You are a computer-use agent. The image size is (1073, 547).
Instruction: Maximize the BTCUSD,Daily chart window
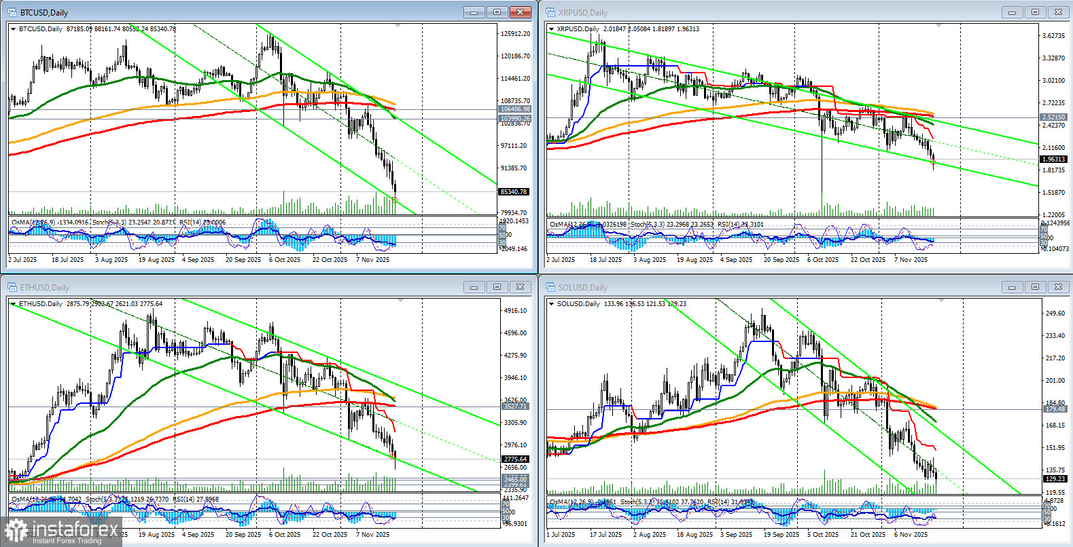pos(497,12)
